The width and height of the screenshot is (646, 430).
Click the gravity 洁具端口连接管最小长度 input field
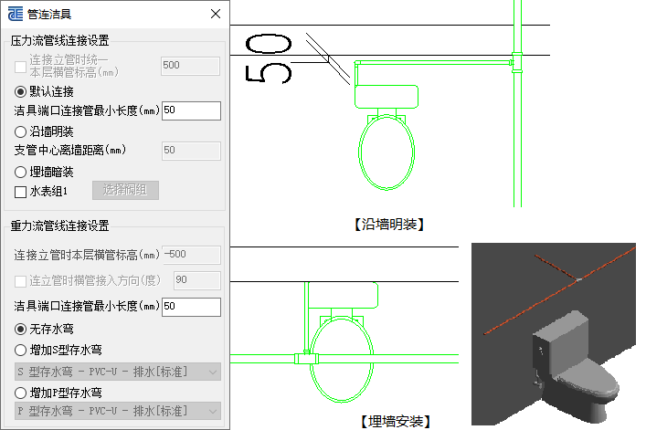tap(191, 307)
